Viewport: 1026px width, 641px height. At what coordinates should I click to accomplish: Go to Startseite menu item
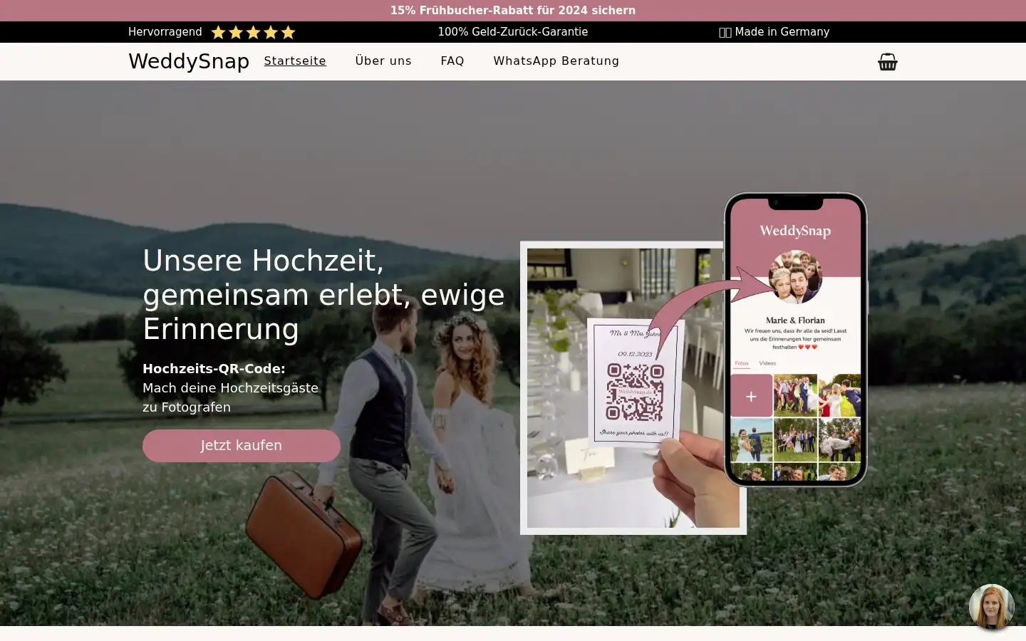[x=295, y=61]
